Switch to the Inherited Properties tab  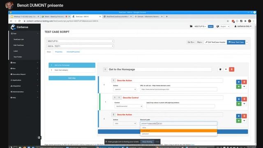point(73,52)
